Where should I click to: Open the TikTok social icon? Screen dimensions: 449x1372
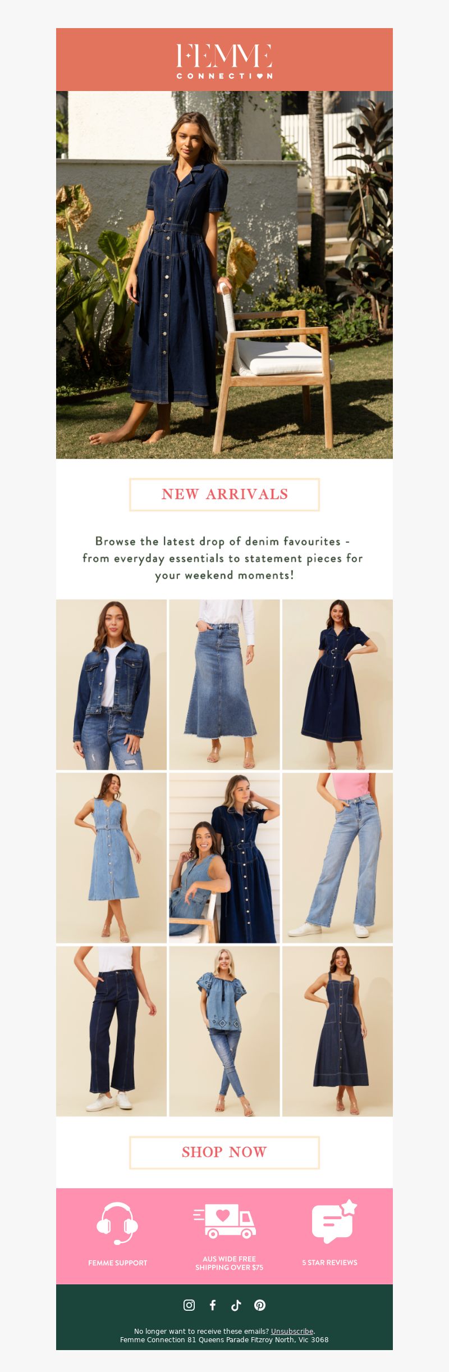[236, 1305]
